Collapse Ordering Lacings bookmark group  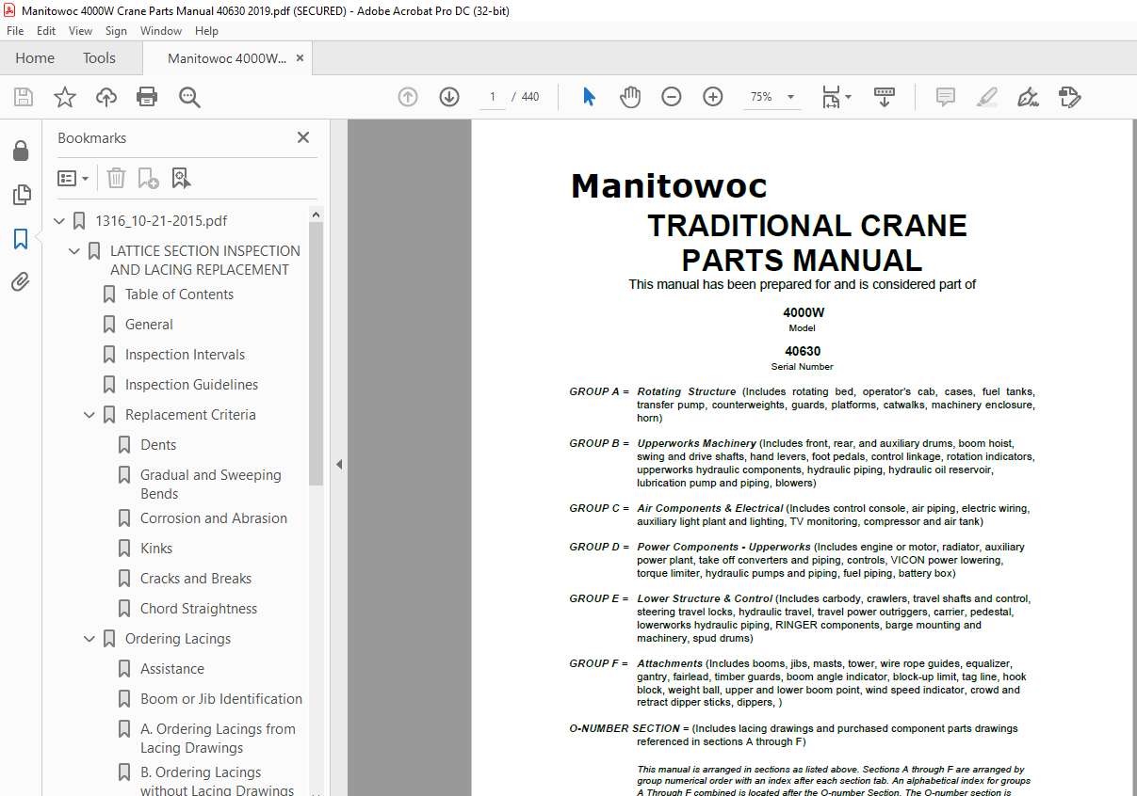pyautogui.click(x=90, y=639)
